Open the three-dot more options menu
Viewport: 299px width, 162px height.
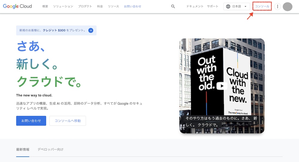[x=277, y=7]
